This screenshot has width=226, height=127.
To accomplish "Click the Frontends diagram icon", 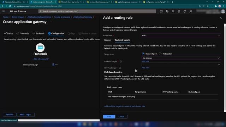I will 40,48.
